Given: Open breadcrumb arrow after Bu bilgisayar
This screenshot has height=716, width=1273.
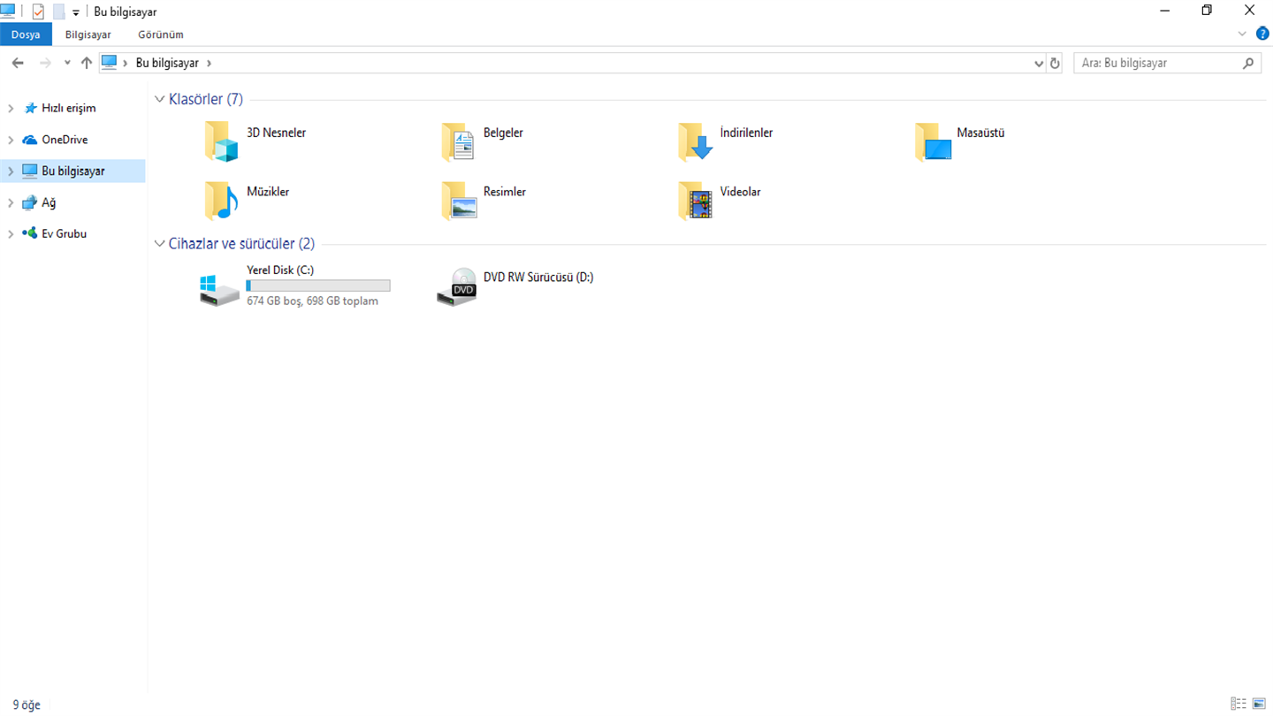Looking at the screenshot, I should 209,63.
